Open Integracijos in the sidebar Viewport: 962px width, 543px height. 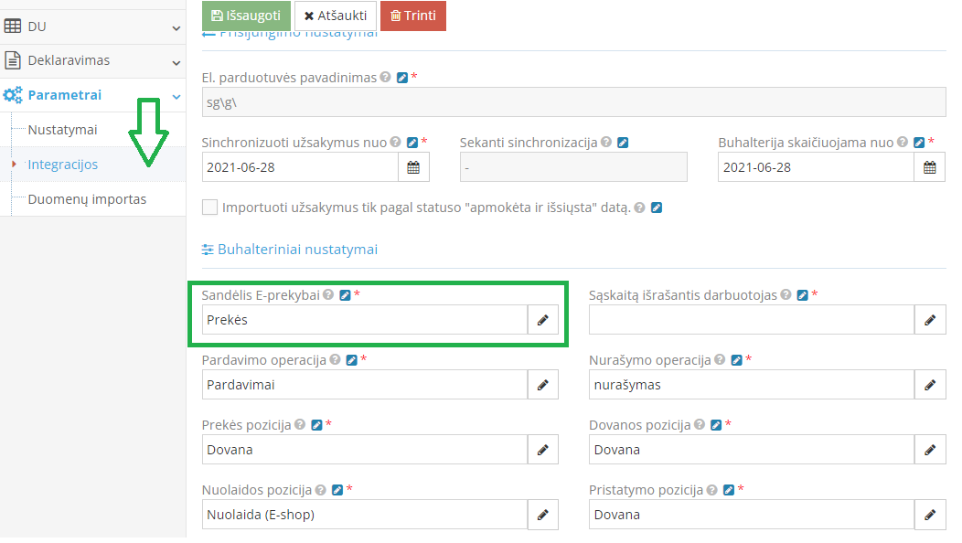[x=63, y=165]
